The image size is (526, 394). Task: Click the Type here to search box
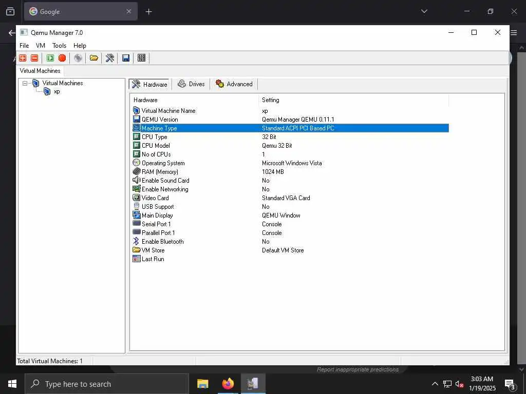click(107, 384)
